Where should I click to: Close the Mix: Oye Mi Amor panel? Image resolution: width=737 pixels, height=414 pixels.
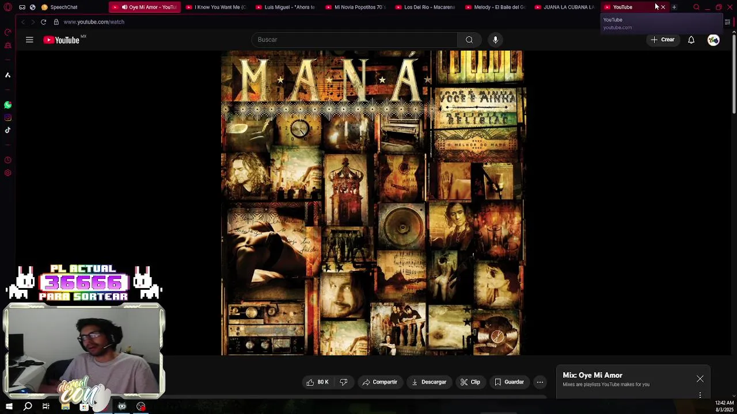point(700,379)
